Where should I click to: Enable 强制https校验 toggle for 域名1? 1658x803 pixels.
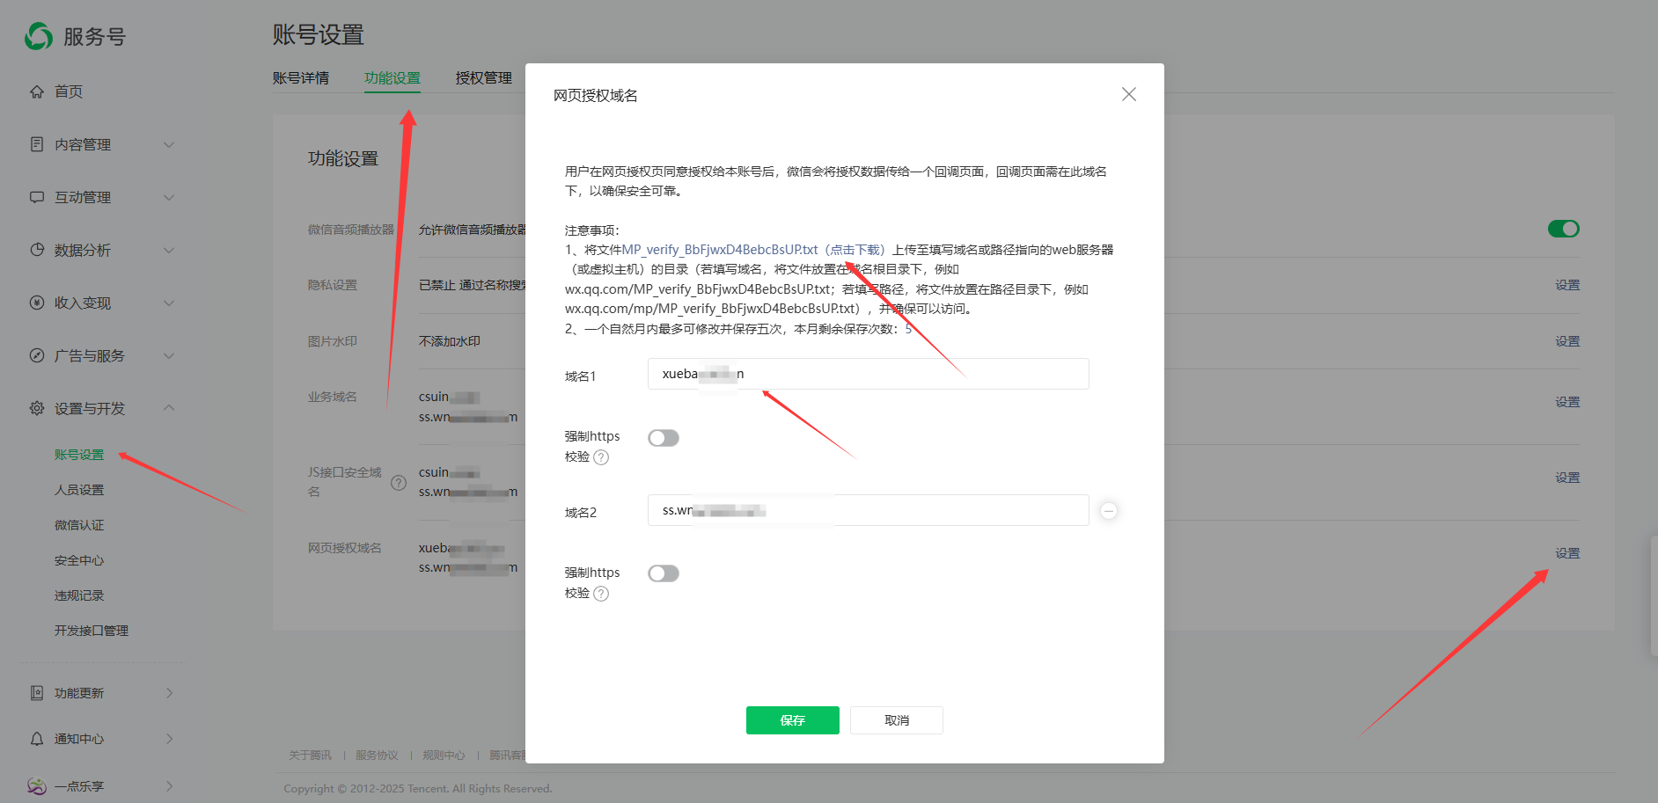pyautogui.click(x=664, y=438)
